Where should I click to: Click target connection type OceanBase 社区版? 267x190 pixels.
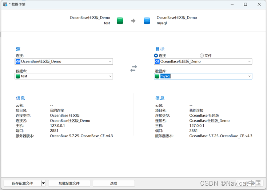[204, 115]
